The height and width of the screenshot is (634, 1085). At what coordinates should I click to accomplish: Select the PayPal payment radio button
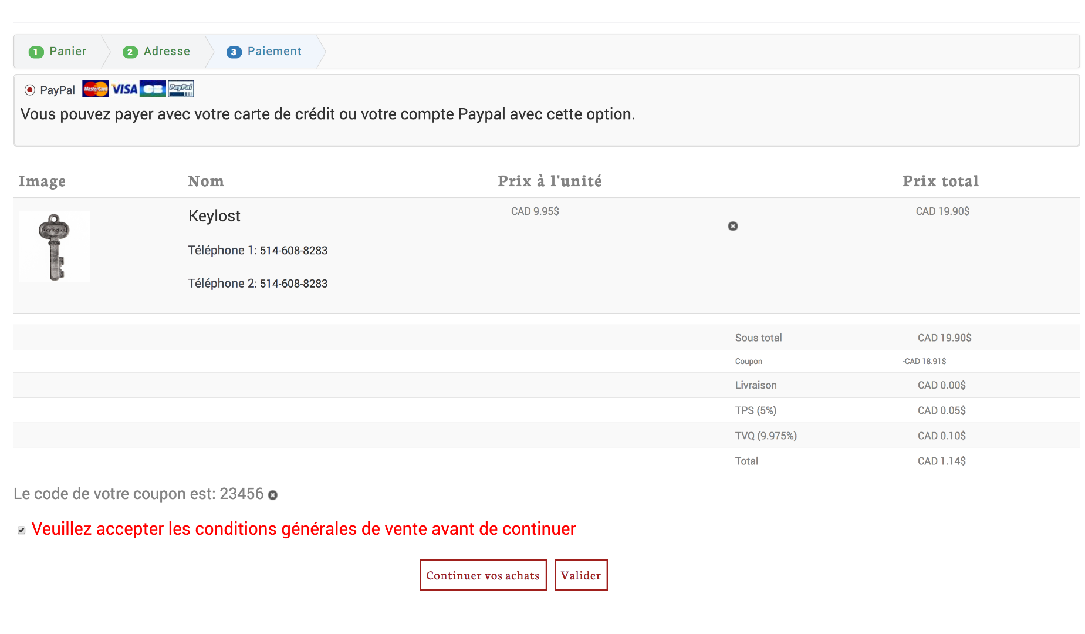[29, 90]
